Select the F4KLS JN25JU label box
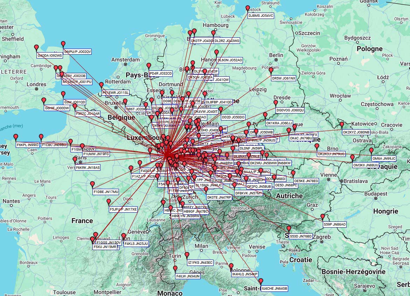This screenshot has height=296, width=410. (x=136, y=243)
